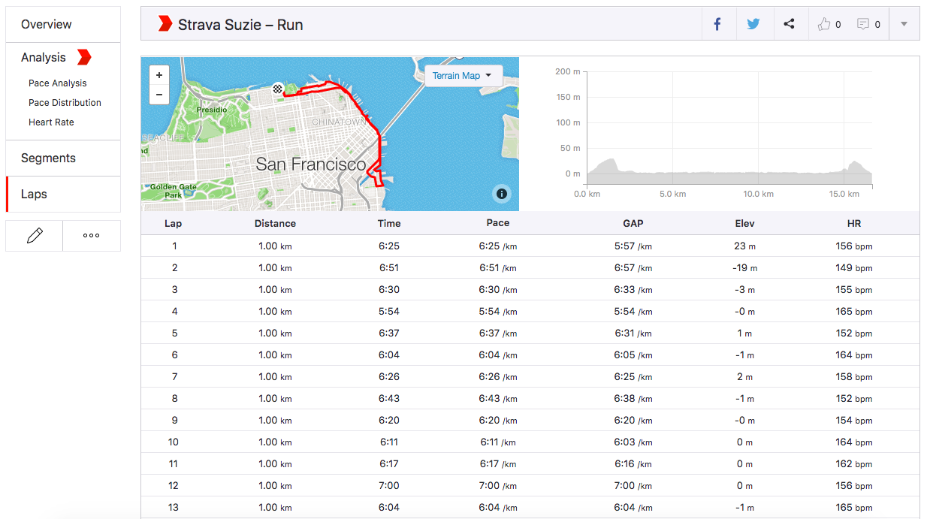Edit the activity using the pencil icon
The image size is (927, 519).
click(33, 235)
